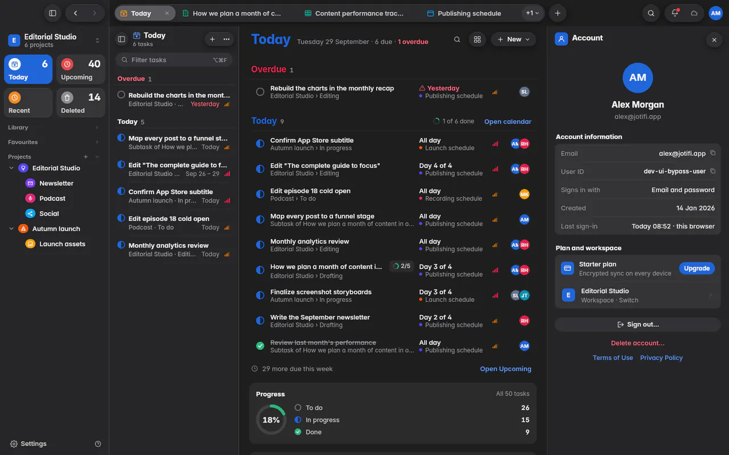
Task: Focus the Filter tasks field
Action: 174,60
